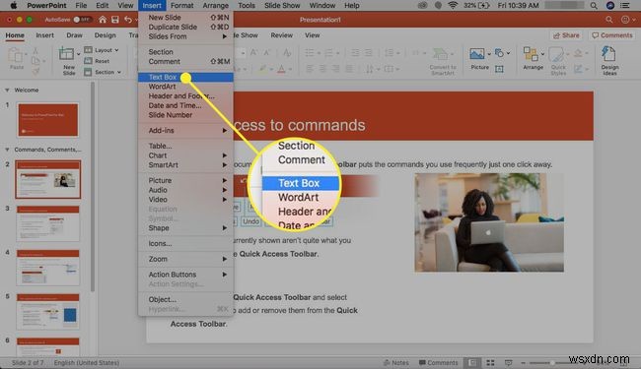The width and height of the screenshot is (641, 369).
Task: Click the woman with laptop photo on slide
Action: click(x=489, y=222)
